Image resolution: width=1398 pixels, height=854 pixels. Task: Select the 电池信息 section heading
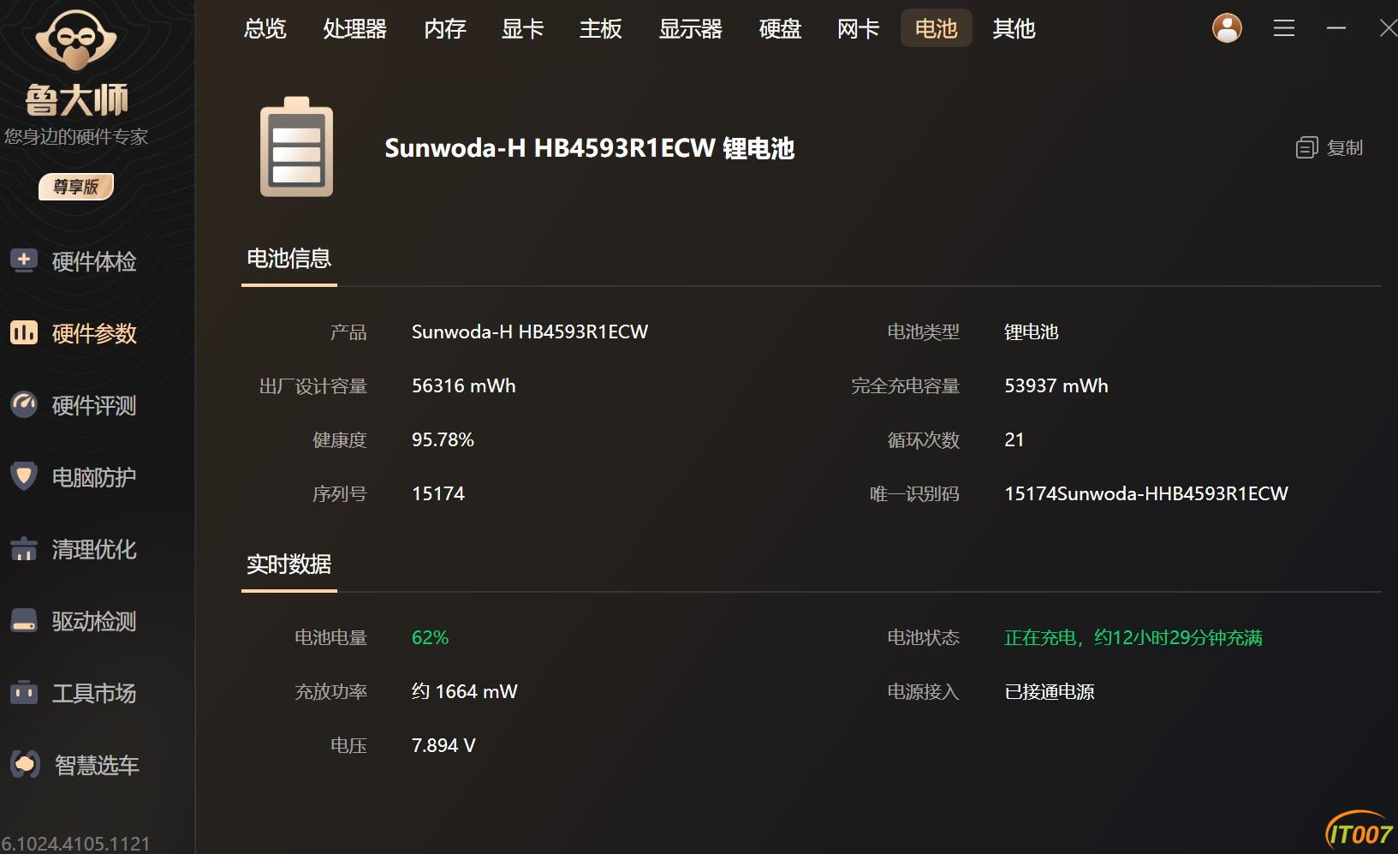pyautogui.click(x=289, y=259)
